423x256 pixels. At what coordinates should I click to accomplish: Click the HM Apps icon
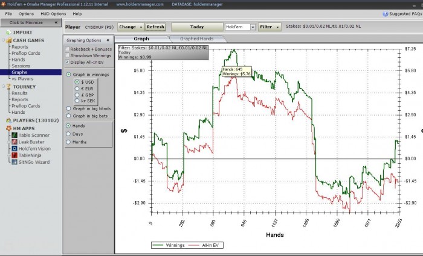coord(9,128)
